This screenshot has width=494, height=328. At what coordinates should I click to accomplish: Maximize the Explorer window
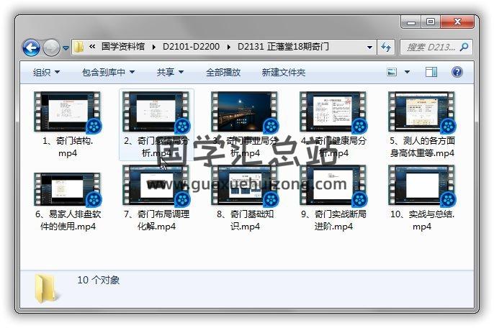click(431, 22)
